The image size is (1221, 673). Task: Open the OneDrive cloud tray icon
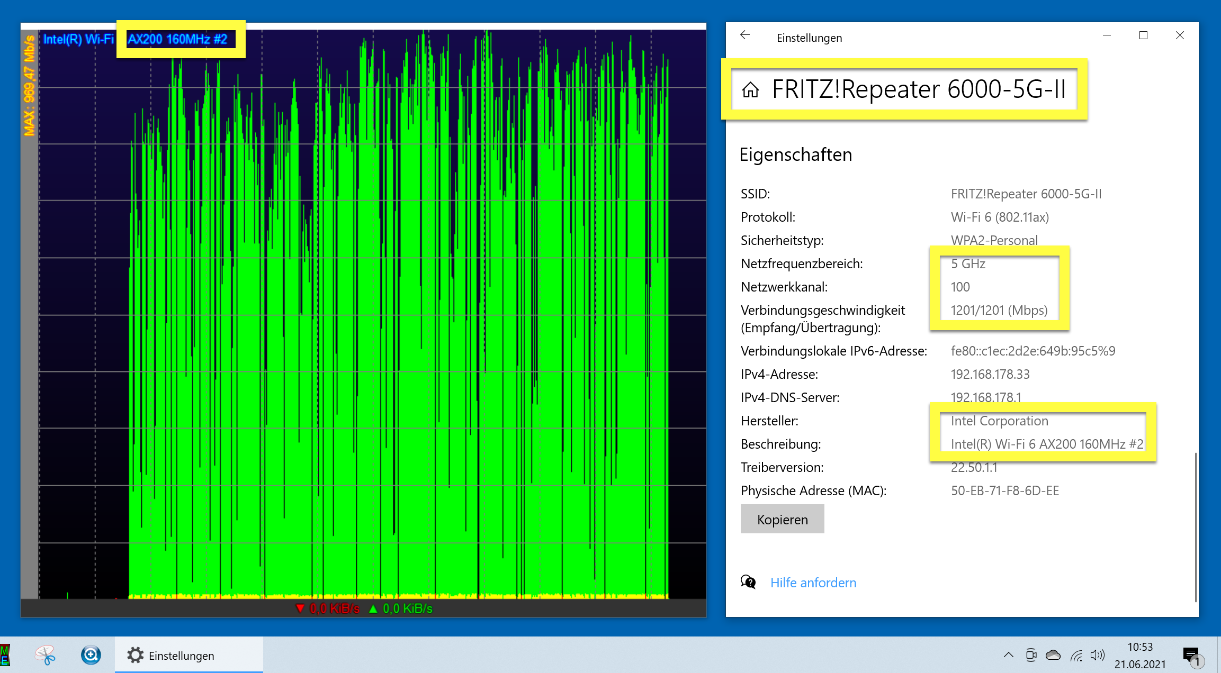click(1053, 655)
